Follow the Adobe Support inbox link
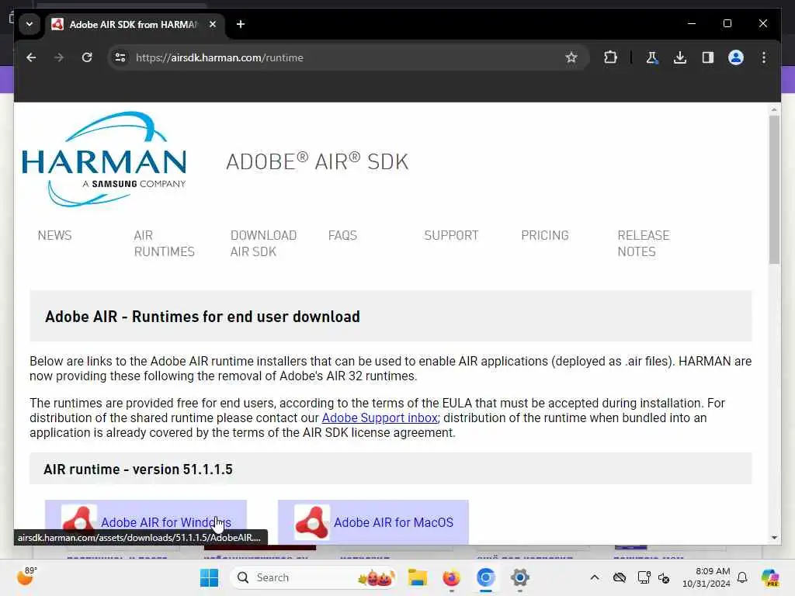Screen dimensions: 795x596 coord(380,418)
